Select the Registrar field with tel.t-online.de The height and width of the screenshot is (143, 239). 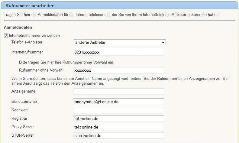tap(119, 119)
